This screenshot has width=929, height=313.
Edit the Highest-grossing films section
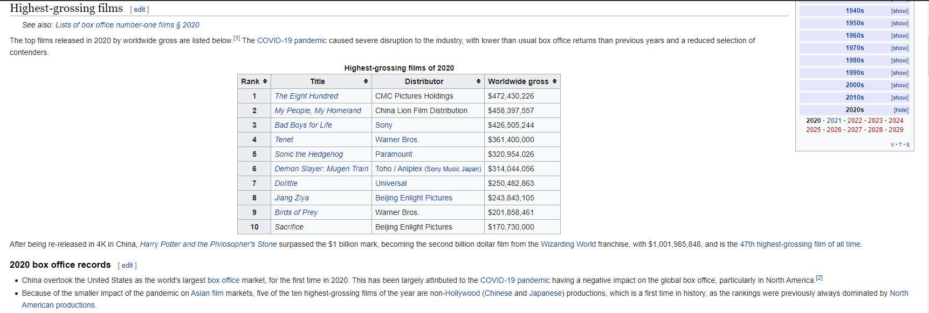[140, 10]
